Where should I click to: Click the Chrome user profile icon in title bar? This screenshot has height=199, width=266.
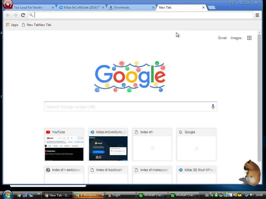[x=233, y=2]
